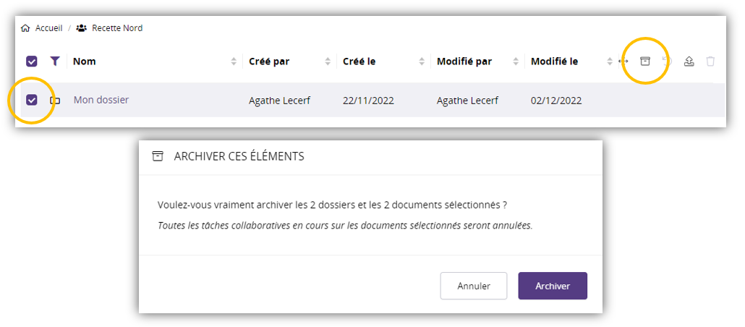Sort by the Créé le column arrows
This screenshot has height=327, width=745.
click(422, 61)
